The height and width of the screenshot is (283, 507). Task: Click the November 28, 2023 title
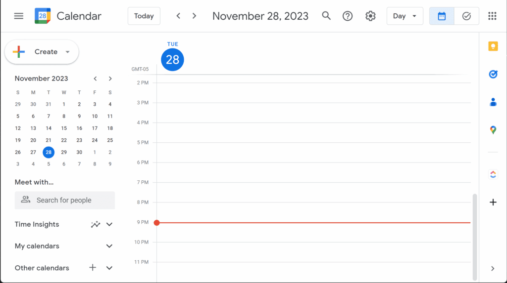click(x=260, y=16)
